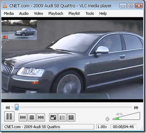This screenshot has width=146, height=133.
Task: Open the Playback menu
Action: click(56, 13)
